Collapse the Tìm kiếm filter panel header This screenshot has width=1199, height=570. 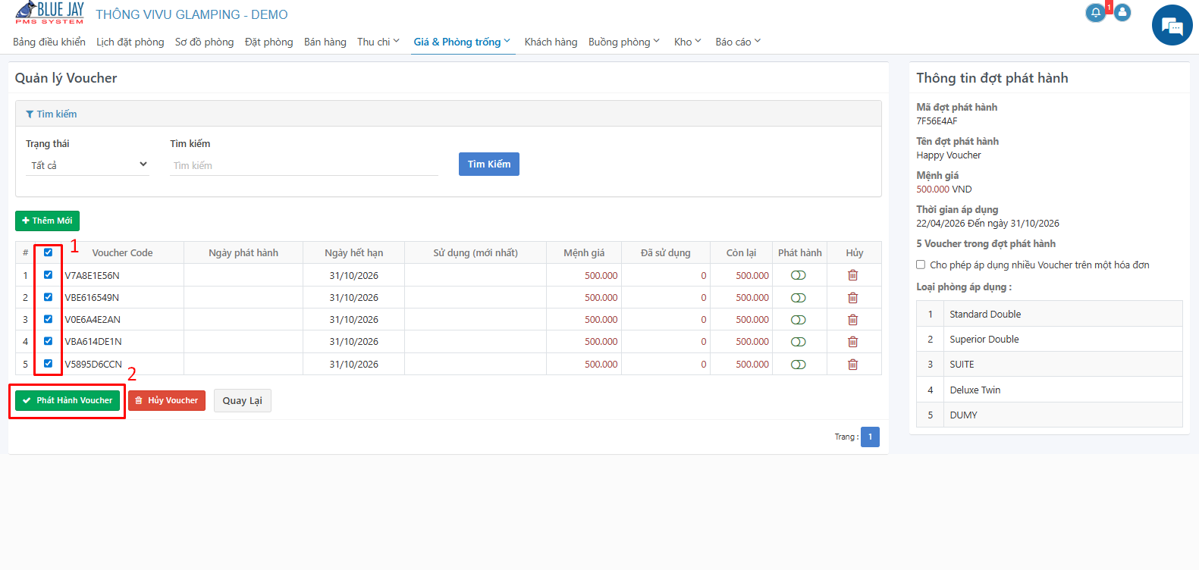(x=448, y=114)
